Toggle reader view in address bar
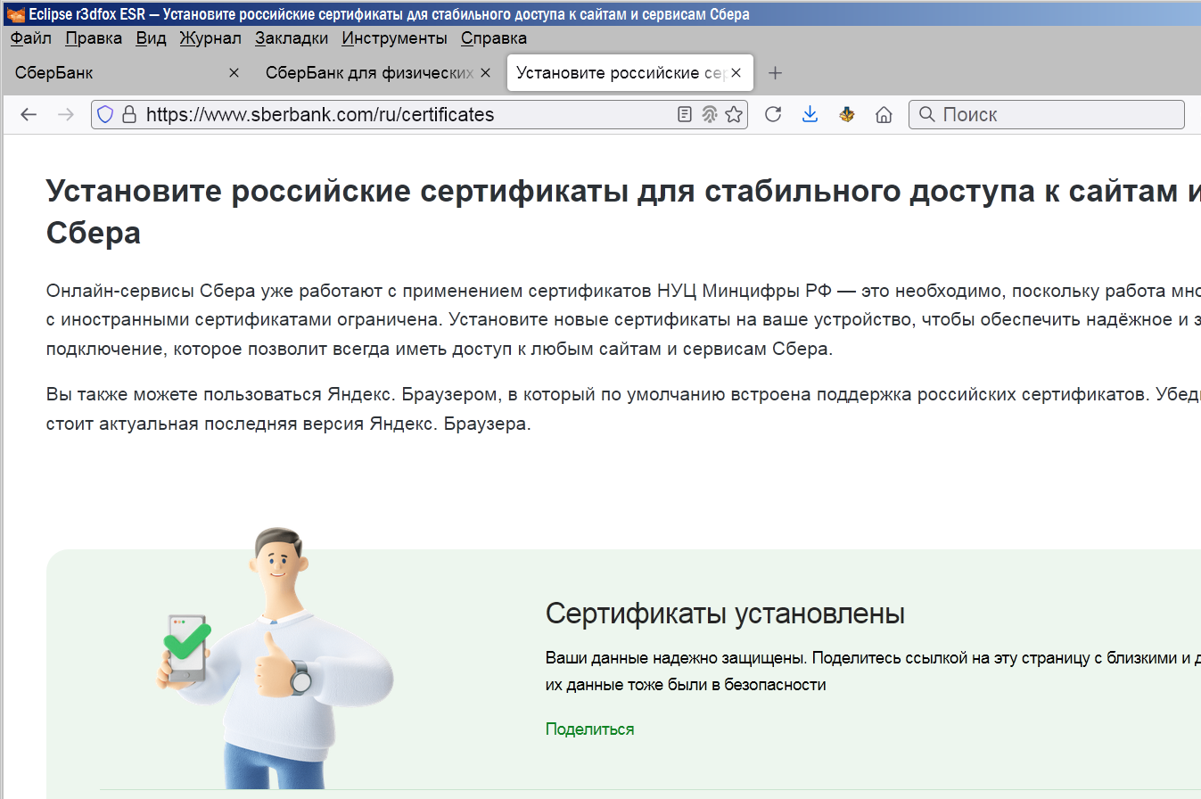The height and width of the screenshot is (799, 1201). [x=685, y=114]
